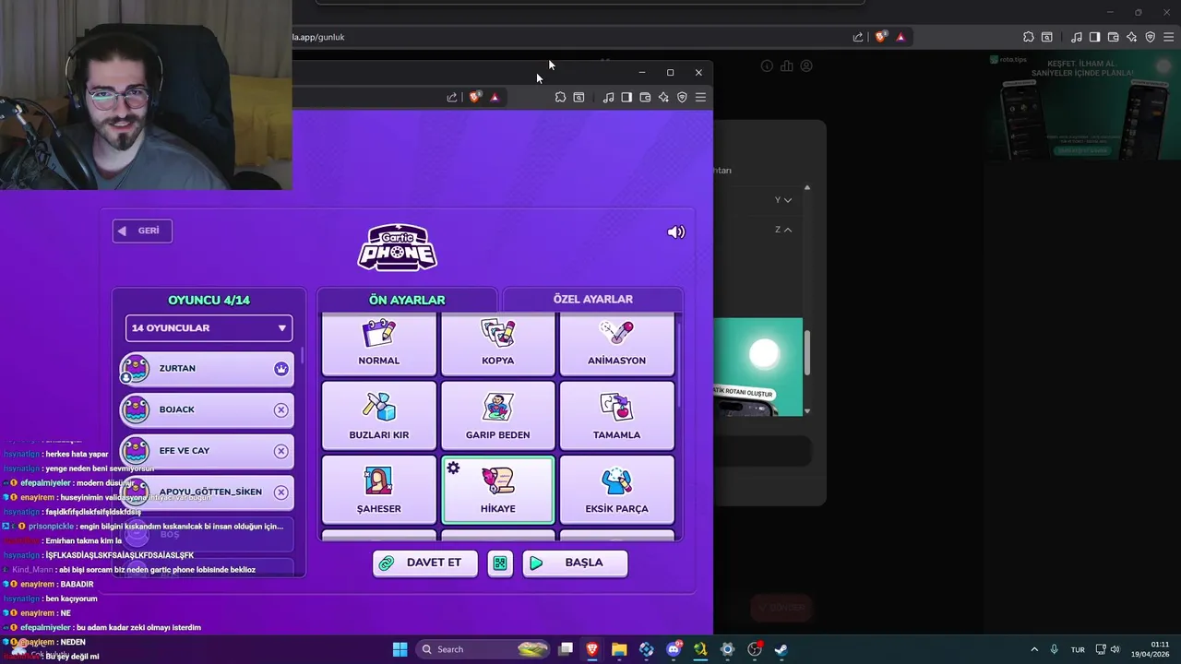Open Leo AI sparkle in background window
The height and width of the screenshot is (664, 1181).
pos(1131,37)
